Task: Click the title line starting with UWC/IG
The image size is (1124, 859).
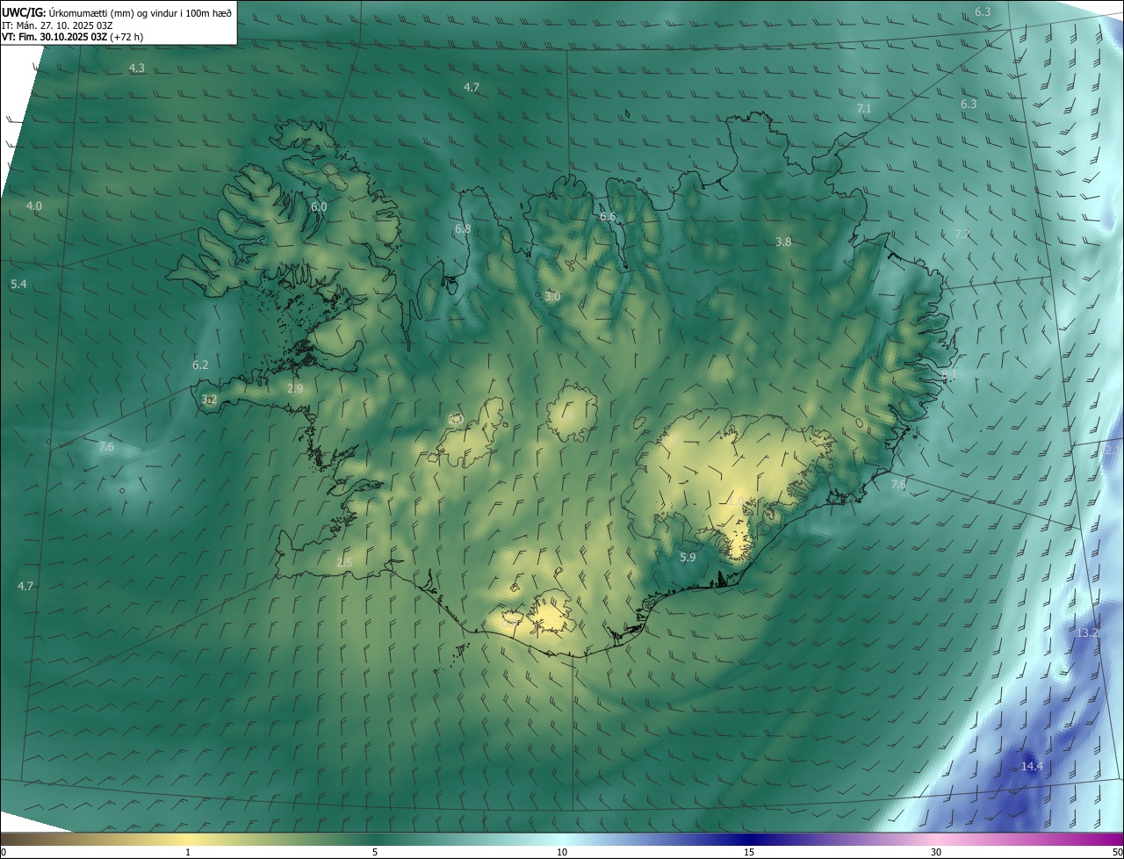Action: [118, 12]
